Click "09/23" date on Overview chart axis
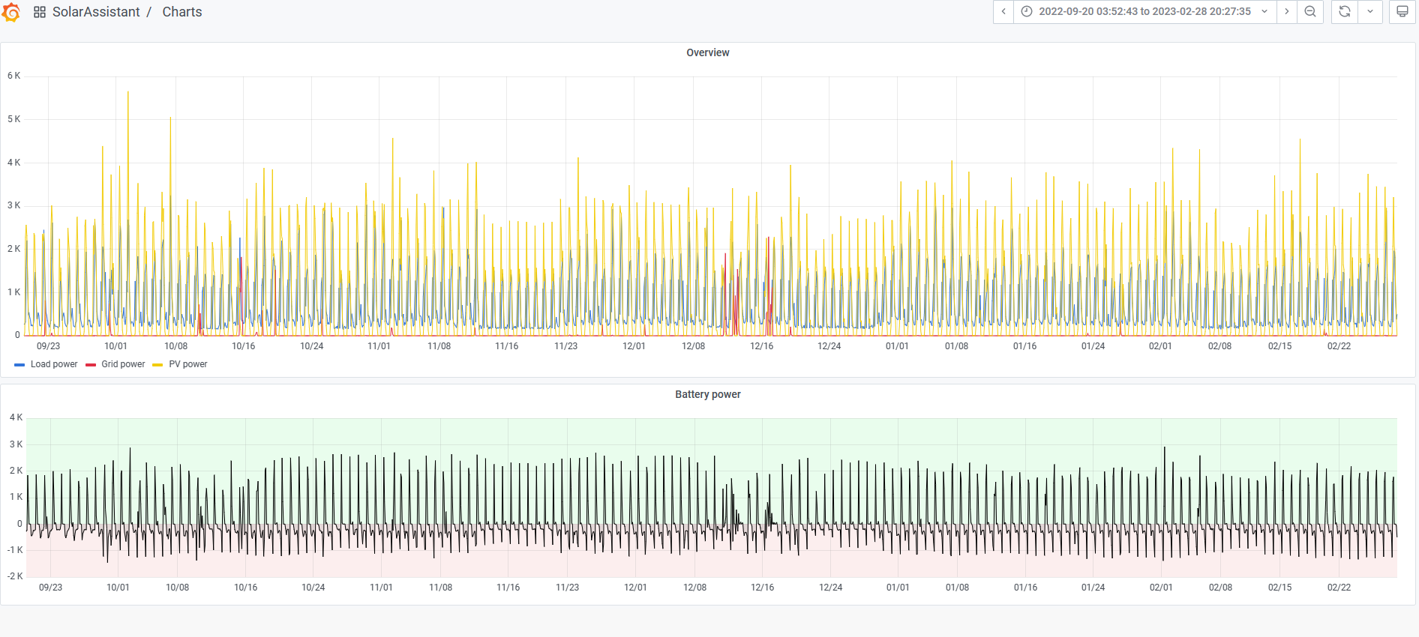This screenshot has width=1419, height=637. (49, 346)
